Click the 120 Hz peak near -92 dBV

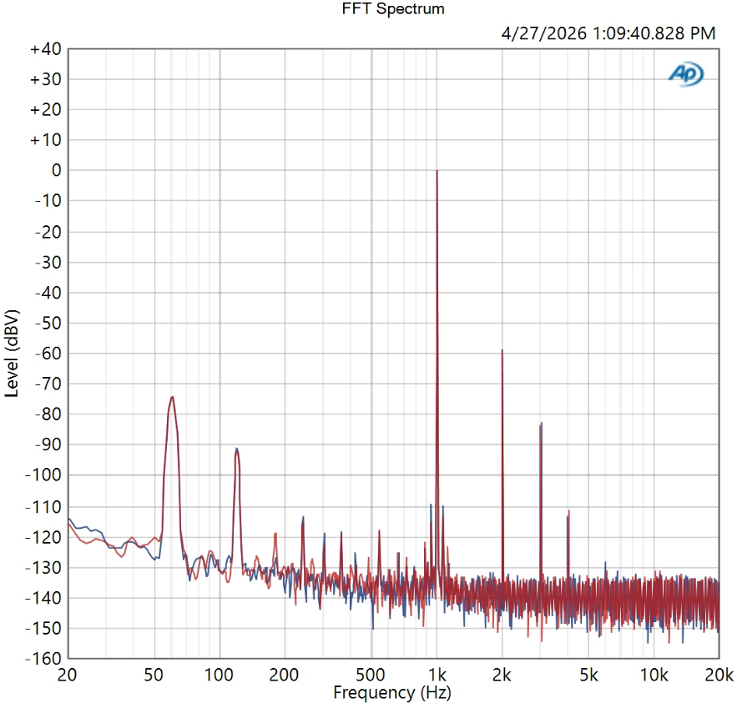(x=237, y=449)
